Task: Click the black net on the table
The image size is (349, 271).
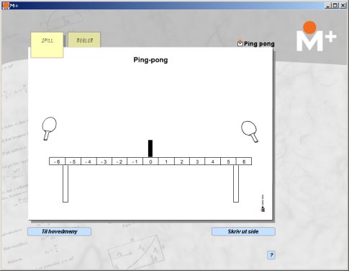Action: pos(150,148)
